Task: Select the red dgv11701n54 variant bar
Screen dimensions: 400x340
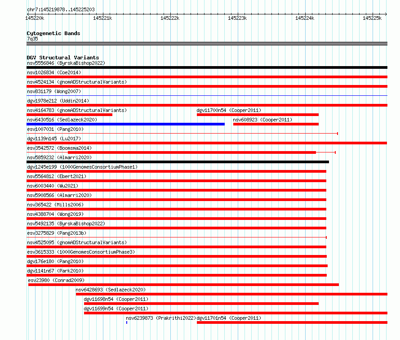Action: 292,322
